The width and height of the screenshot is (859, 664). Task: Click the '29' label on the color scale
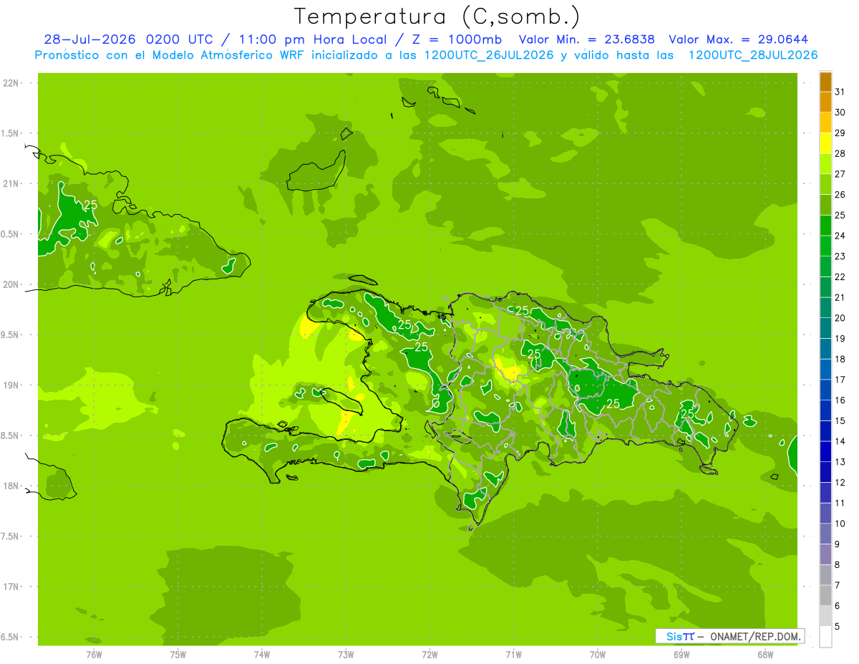pos(840,133)
